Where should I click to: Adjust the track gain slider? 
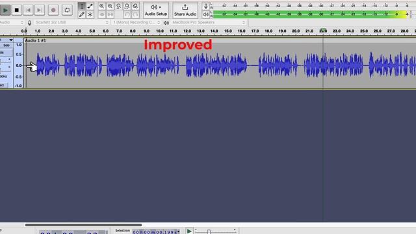pos(5,62)
